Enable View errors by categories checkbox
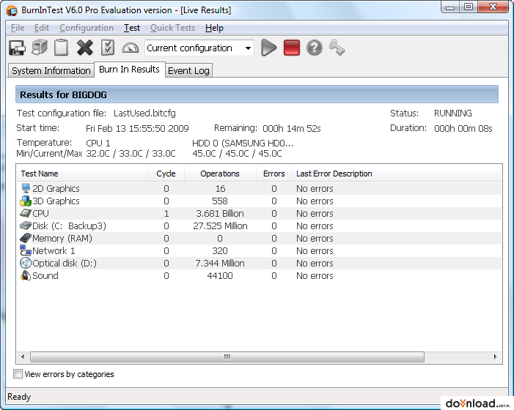Image resolution: width=514 pixels, height=410 pixels. pos(18,373)
